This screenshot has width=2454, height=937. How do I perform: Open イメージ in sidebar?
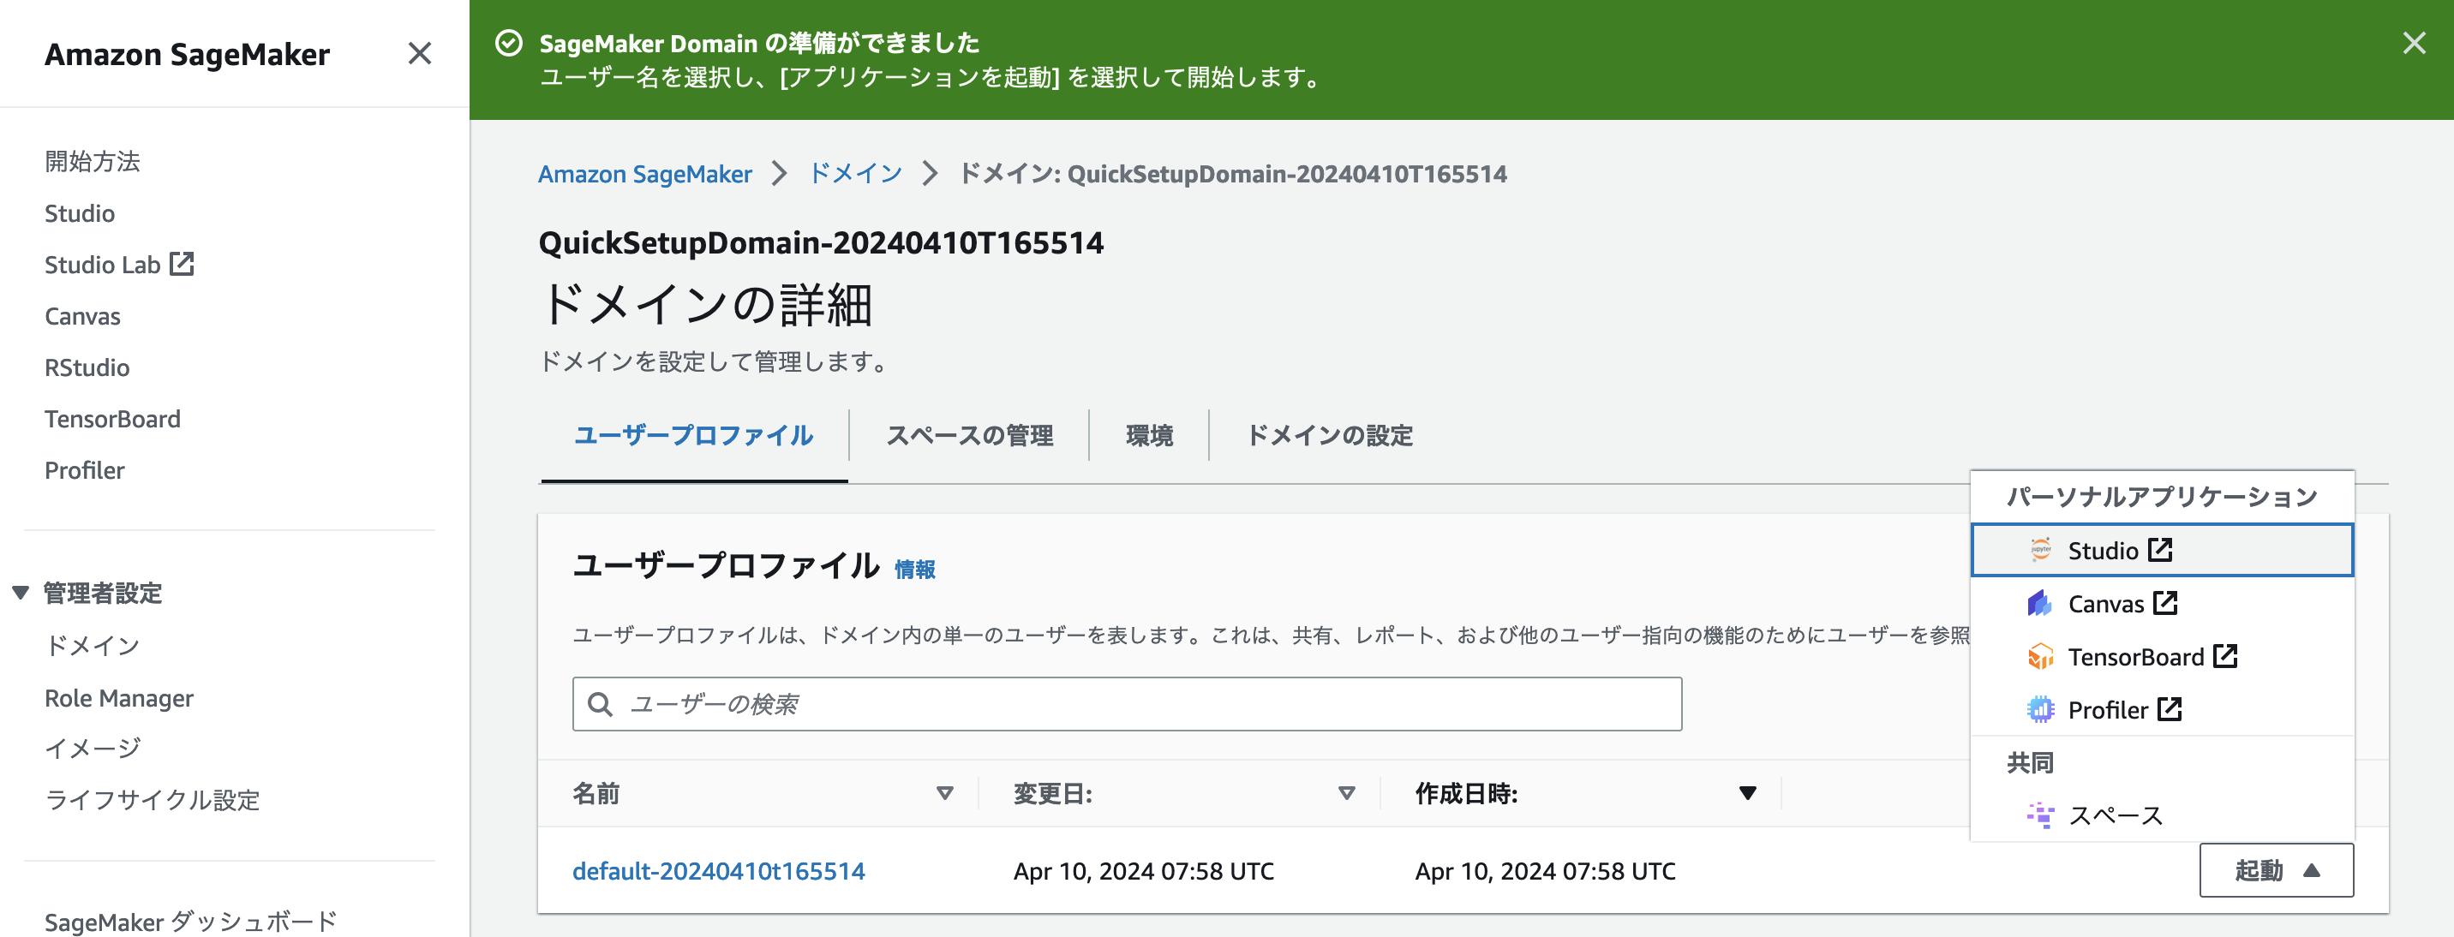click(x=93, y=749)
